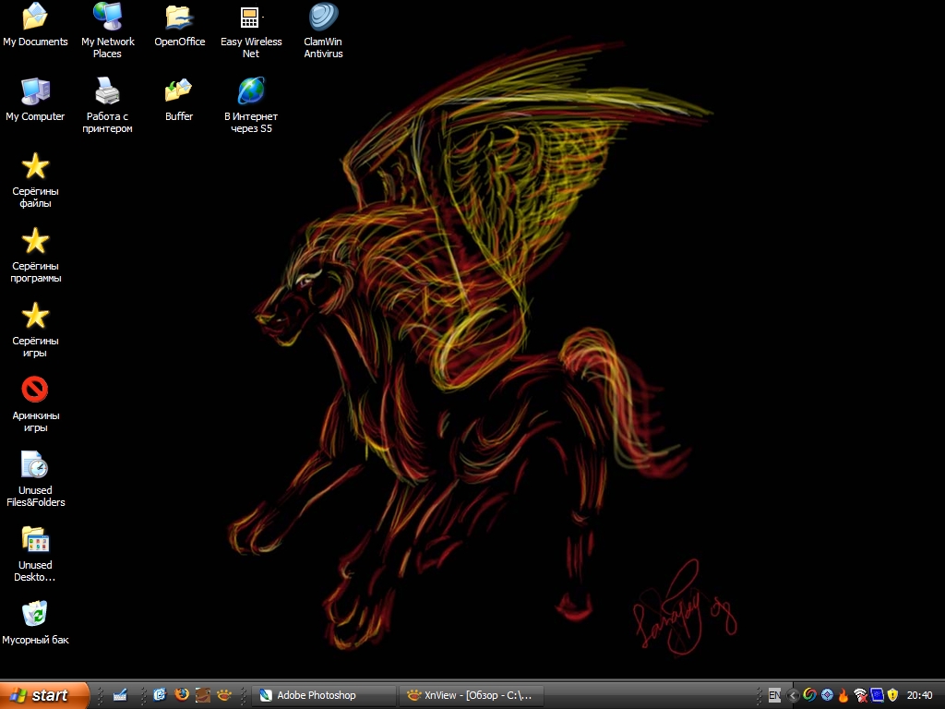Click the OpenOffice folder icon
This screenshot has height=709, width=945.
coord(179,18)
